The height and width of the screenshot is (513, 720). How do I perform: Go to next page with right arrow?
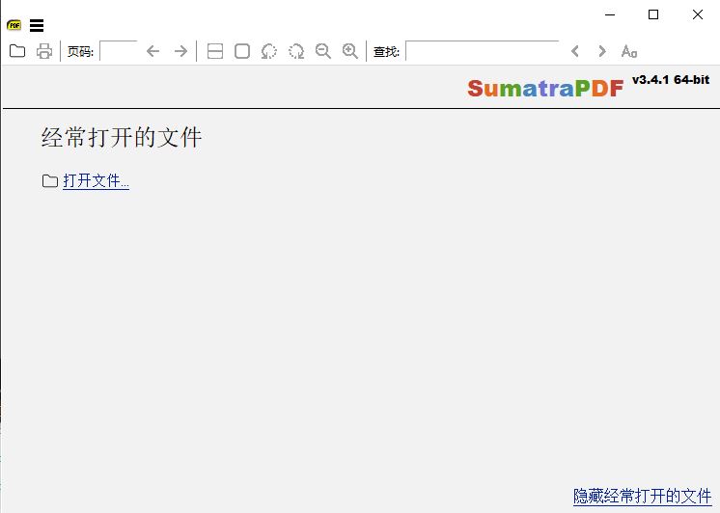[180, 51]
